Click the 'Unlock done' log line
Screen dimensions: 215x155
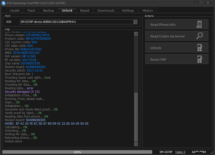13,141
